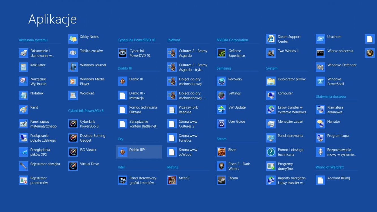Launch GeForce Experience icon
This screenshot has width=377, height=212.
point(221,53)
